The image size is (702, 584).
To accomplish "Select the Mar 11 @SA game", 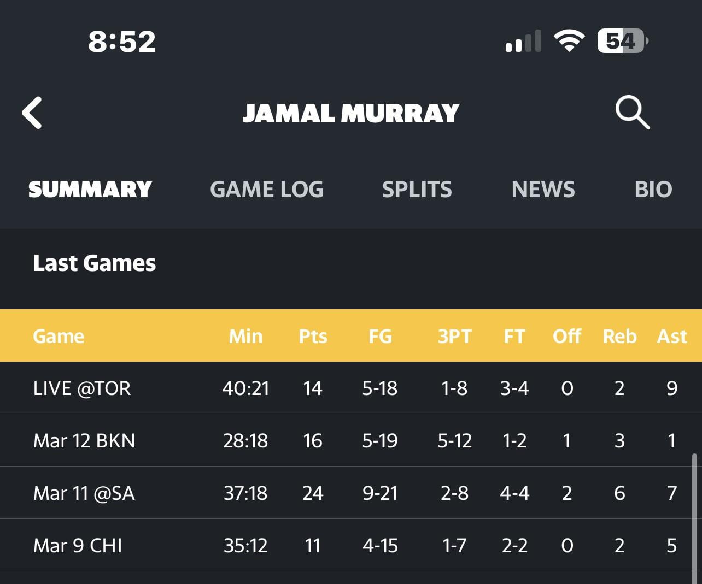I will tap(84, 493).
